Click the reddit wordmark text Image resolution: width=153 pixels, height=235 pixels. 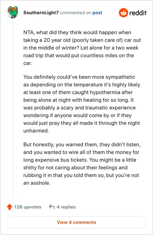[x=138, y=13]
